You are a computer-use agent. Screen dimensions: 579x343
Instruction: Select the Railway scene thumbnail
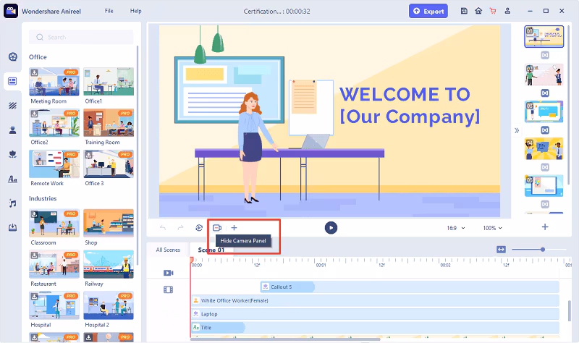(109, 264)
